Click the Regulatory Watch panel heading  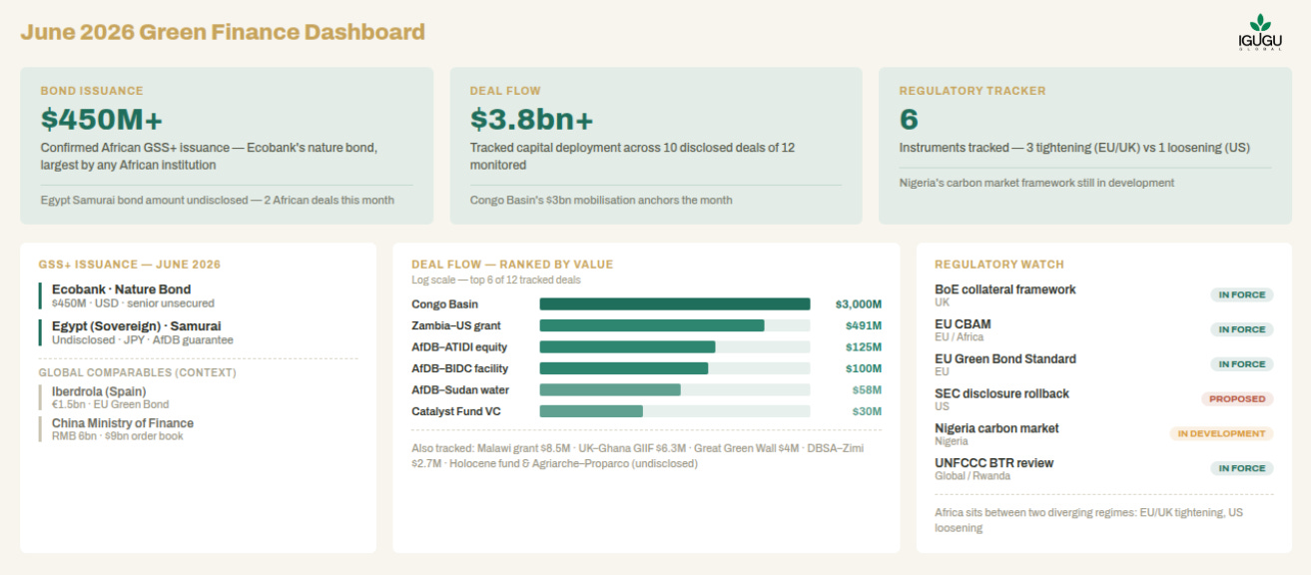coord(999,265)
